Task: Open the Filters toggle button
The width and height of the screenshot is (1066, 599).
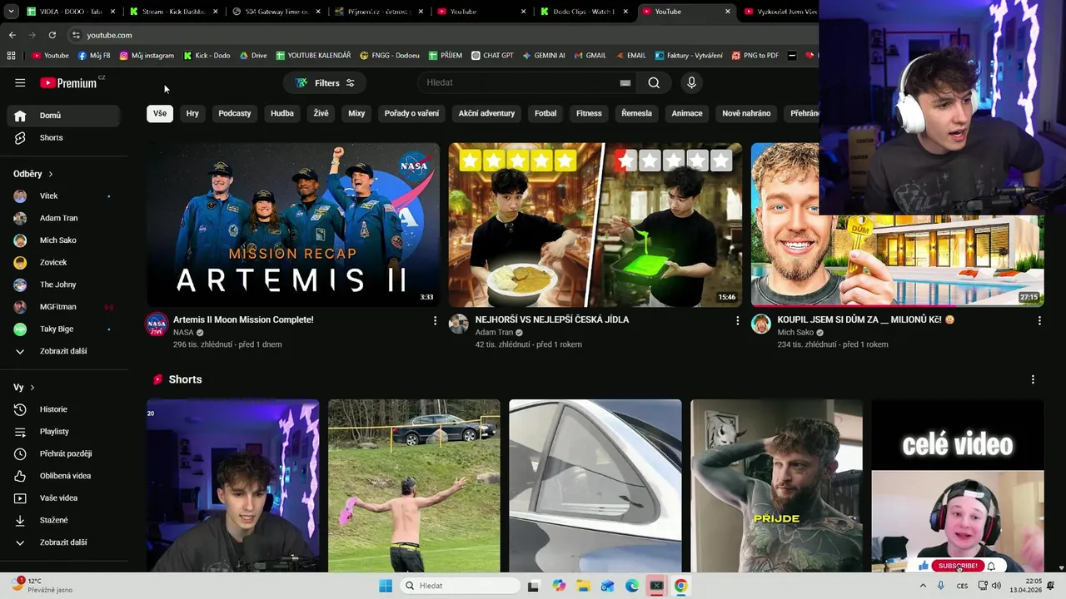Action: point(325,83)
